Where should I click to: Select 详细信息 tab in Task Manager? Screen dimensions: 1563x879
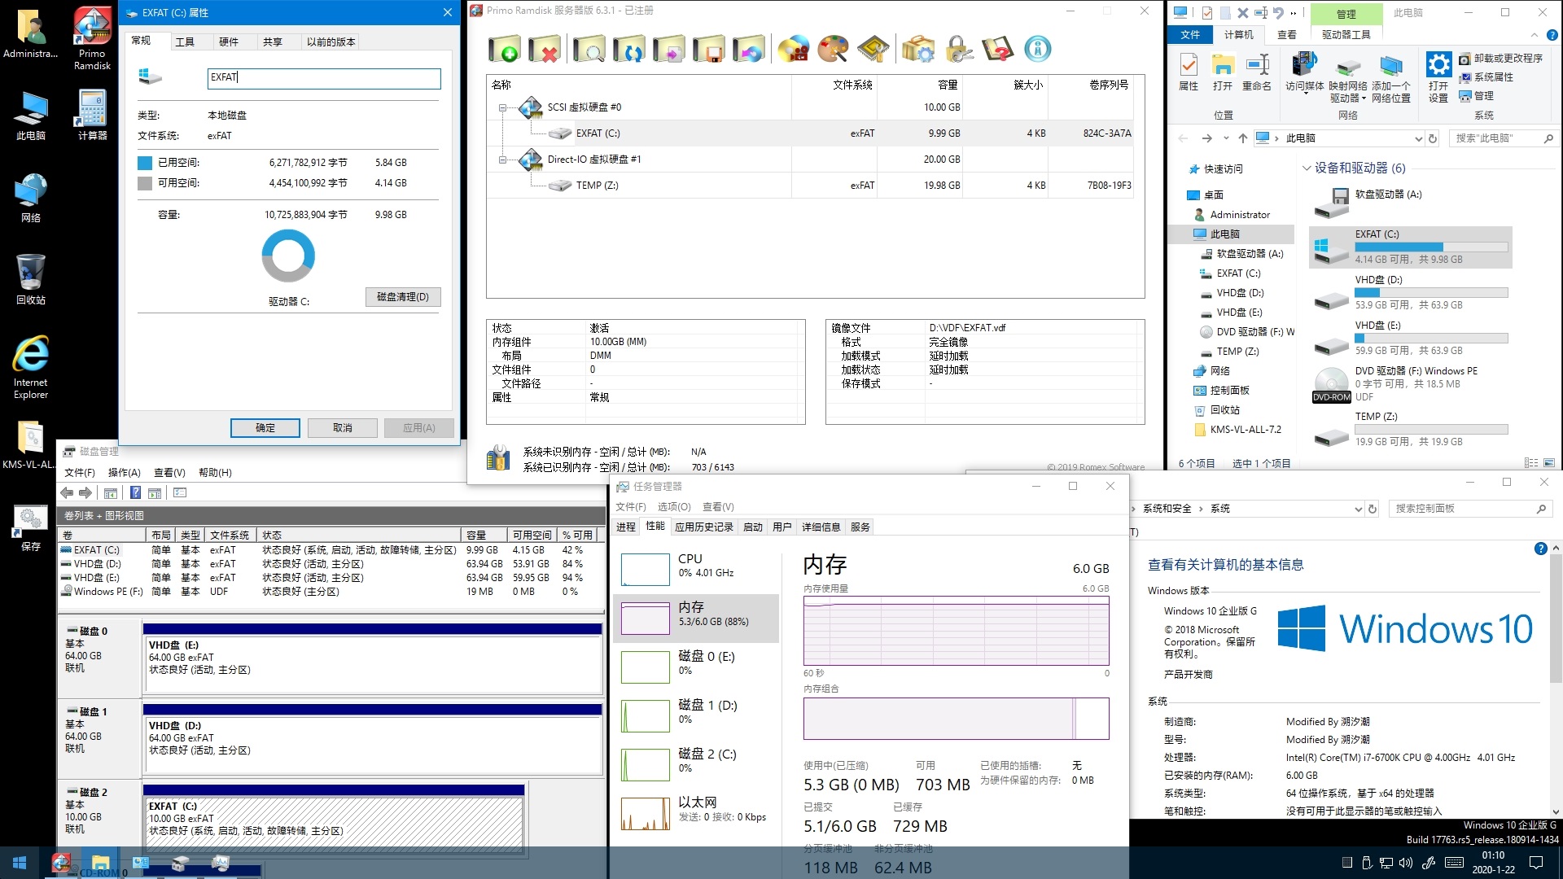pos(821,527)
